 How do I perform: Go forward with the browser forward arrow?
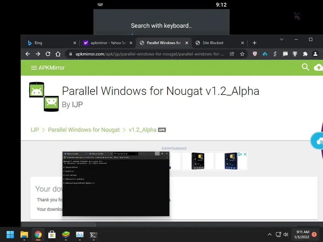click(x=38, y=54)
